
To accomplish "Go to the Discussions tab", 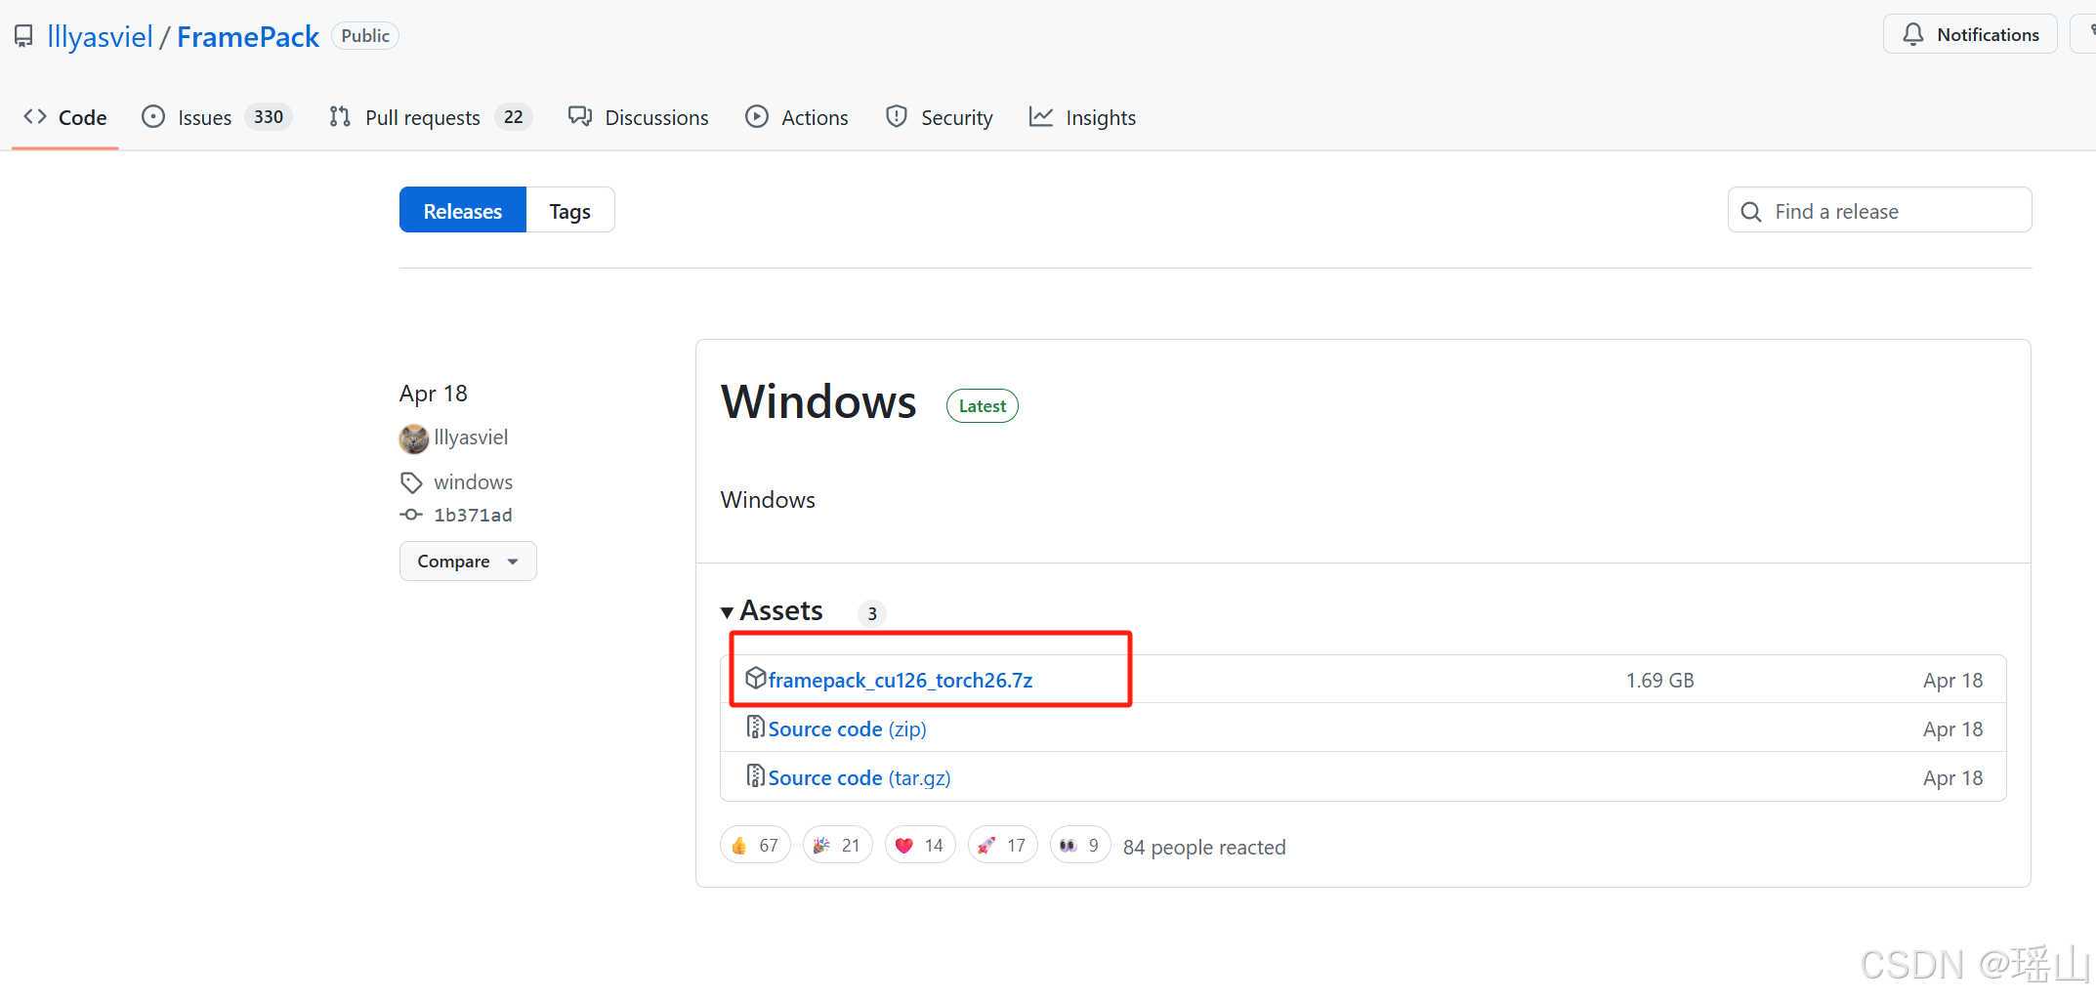I will point(639,117).
